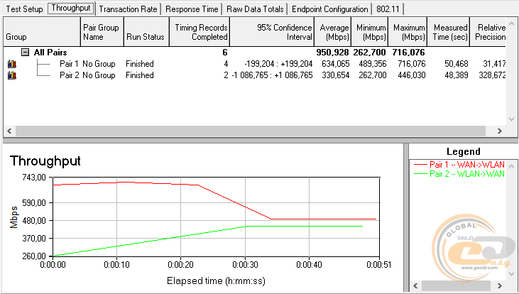Screen dimensions: 519x294
Task: Click the Throughput chart title
Action: click(45, 161)
